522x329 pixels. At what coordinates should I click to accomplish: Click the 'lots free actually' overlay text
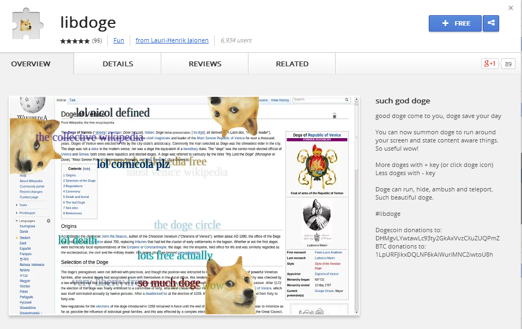[x=175, y=255]
